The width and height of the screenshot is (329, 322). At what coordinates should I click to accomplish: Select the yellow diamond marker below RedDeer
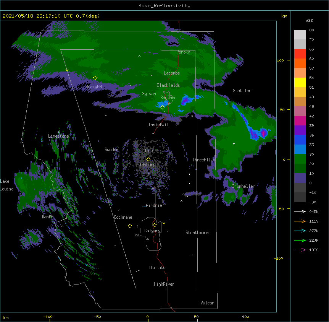click(162, 107)
